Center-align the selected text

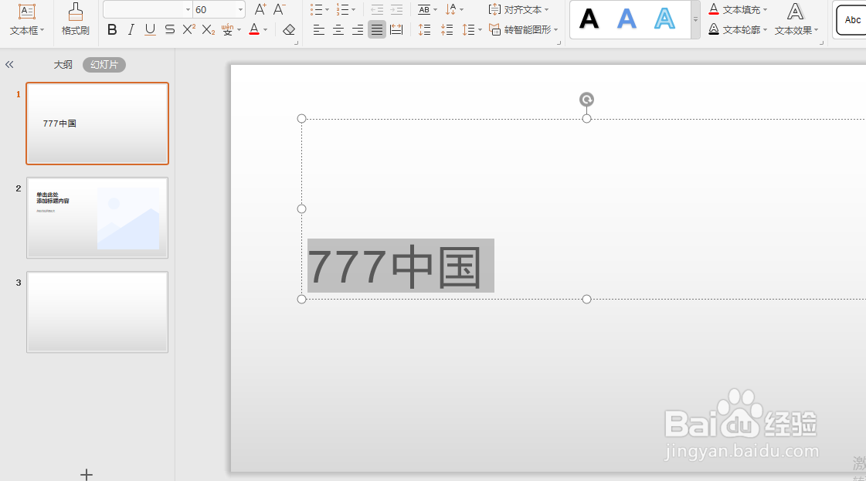coord(338,29)
